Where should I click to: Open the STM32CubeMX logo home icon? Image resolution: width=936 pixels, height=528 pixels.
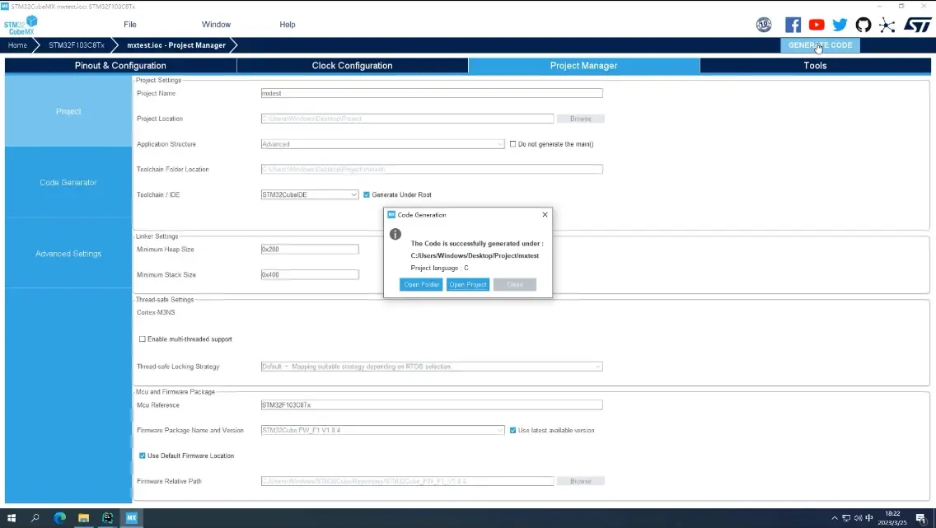(x=21, y=25)
